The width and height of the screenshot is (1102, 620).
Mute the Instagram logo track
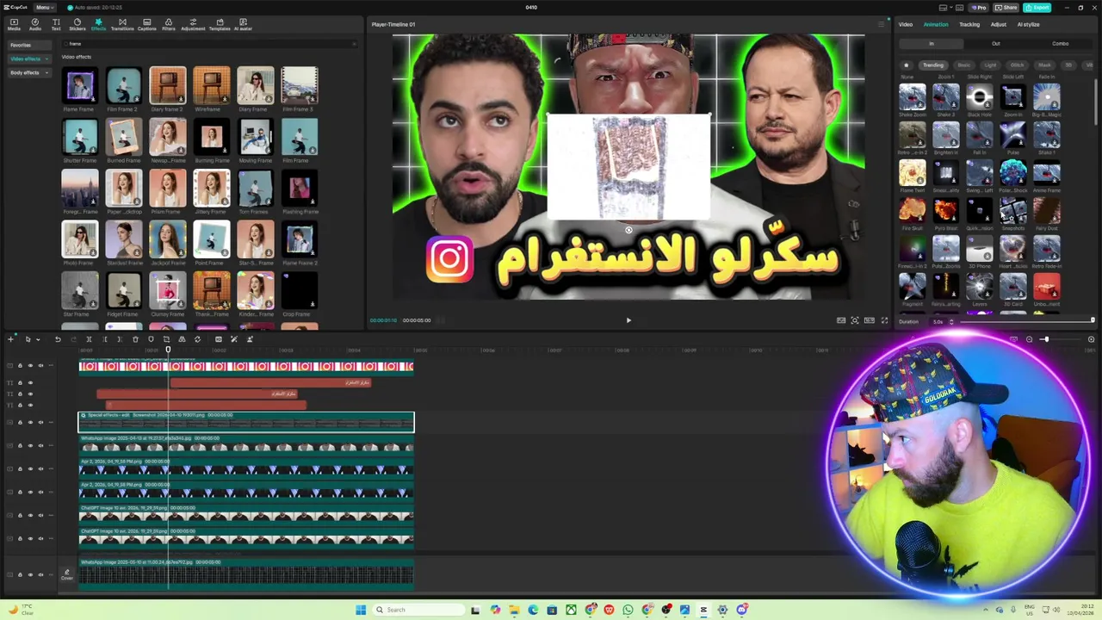pos(40,366)
